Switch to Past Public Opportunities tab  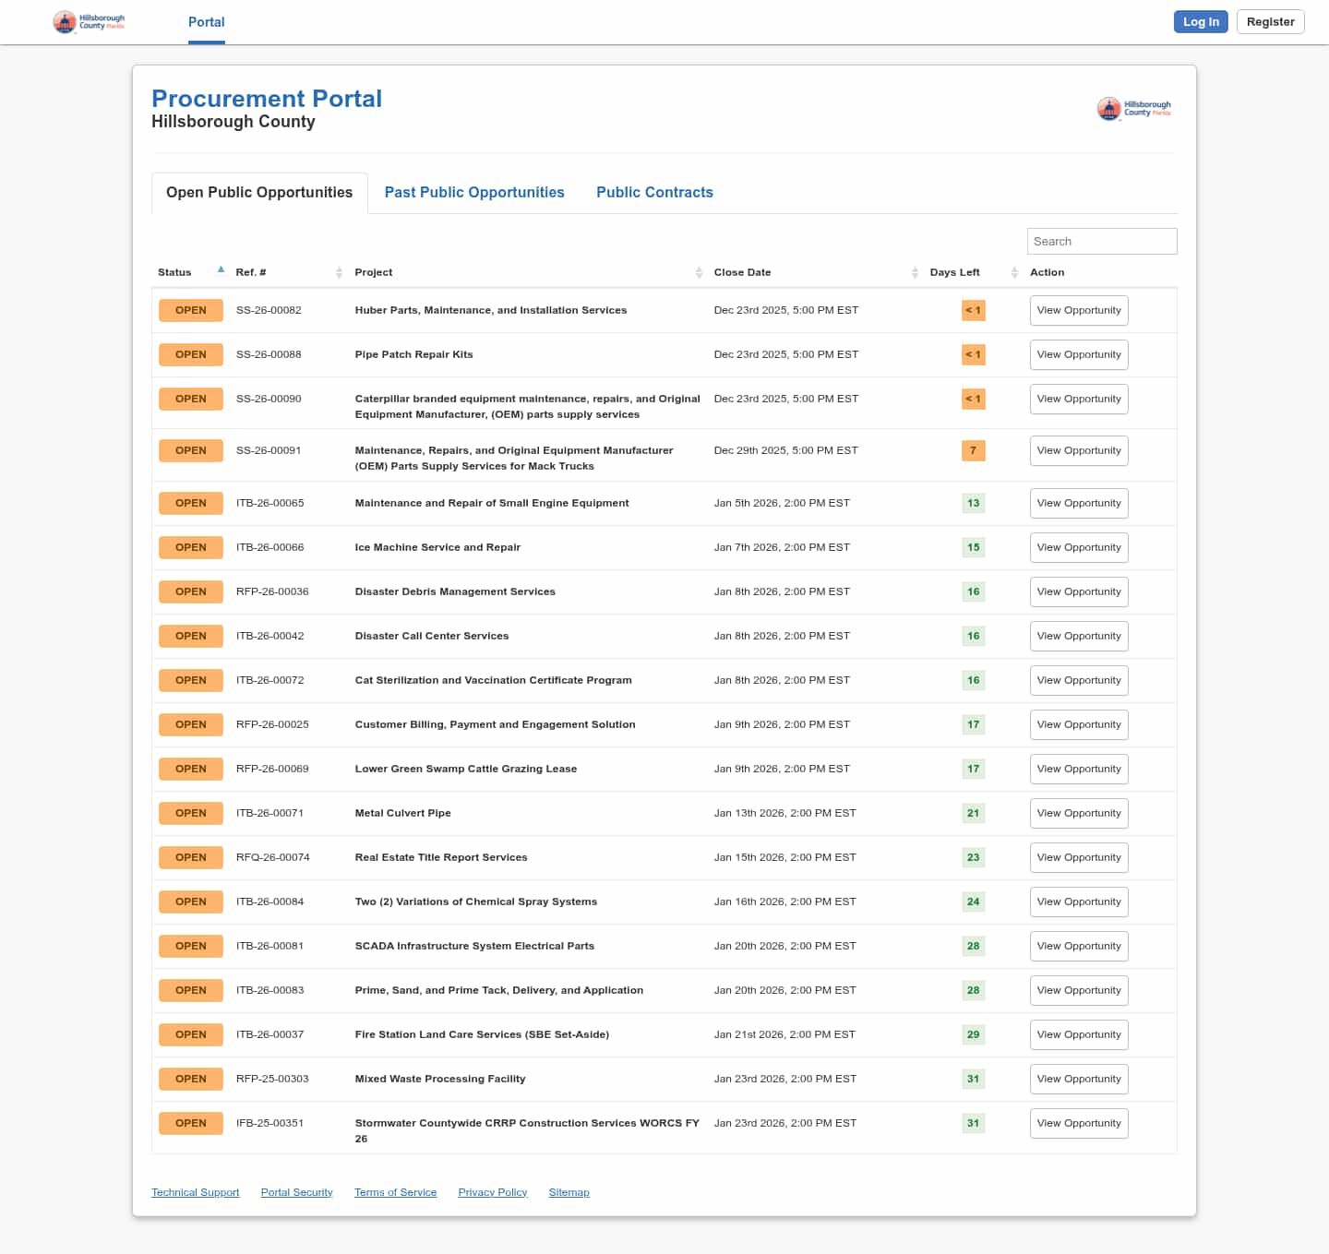coord(474,193)
